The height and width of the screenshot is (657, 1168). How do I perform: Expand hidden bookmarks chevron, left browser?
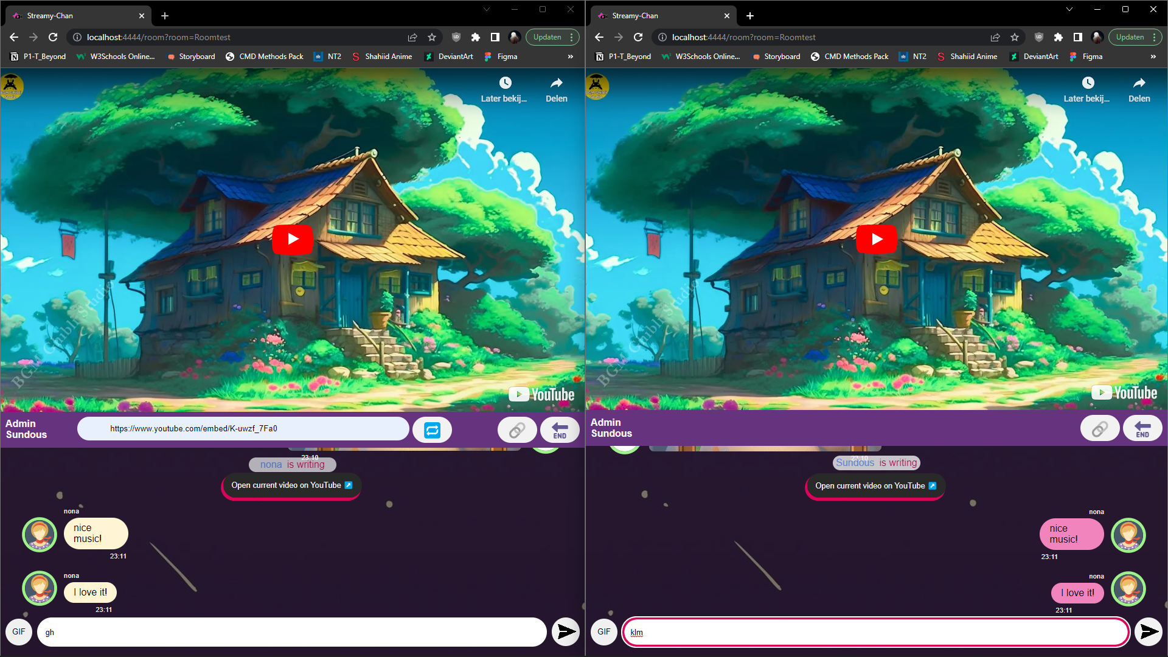571,57
